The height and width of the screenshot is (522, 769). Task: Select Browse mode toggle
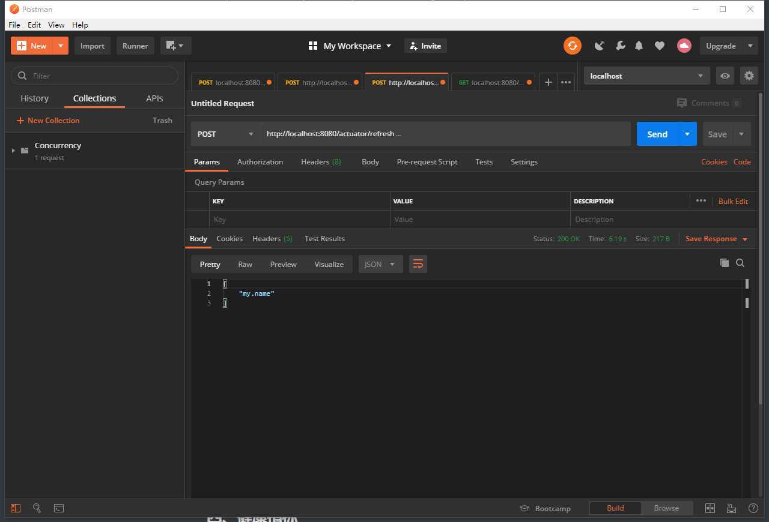666,508
